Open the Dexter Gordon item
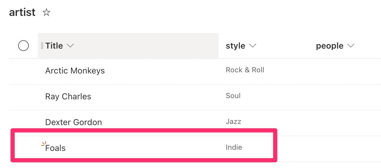This screenshot has width=381, height=168. 73,122
